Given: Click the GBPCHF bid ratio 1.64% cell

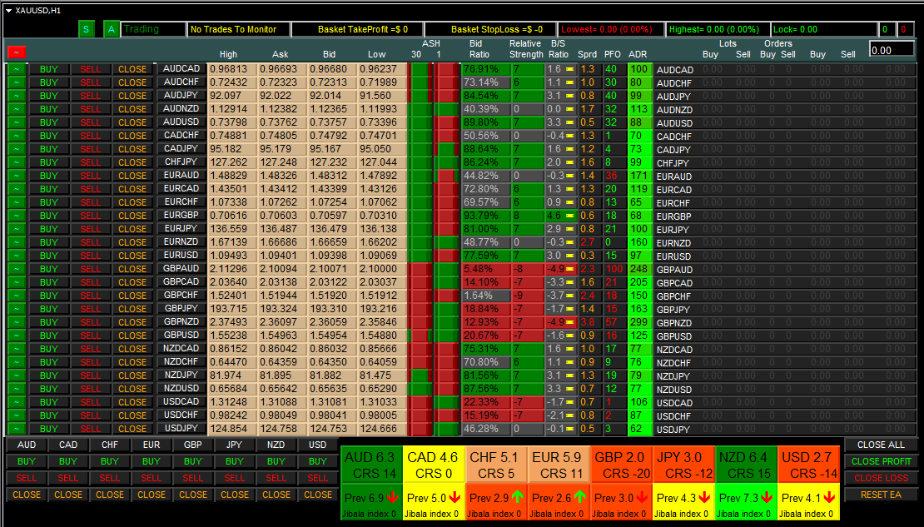Looking at the screenshot, I should [485, 296].
